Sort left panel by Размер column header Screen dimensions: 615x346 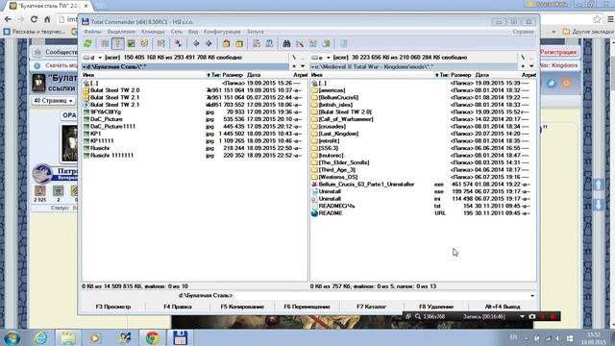[x=233, y=75]
